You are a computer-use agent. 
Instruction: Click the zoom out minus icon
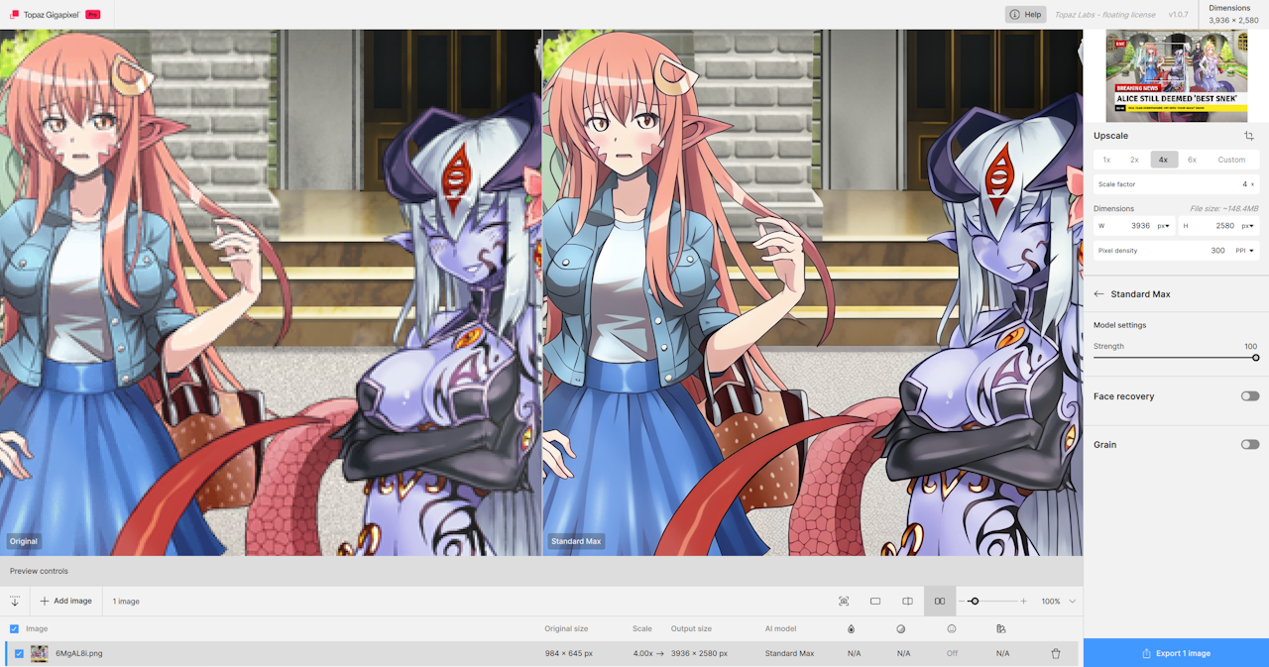click(962, 602)
